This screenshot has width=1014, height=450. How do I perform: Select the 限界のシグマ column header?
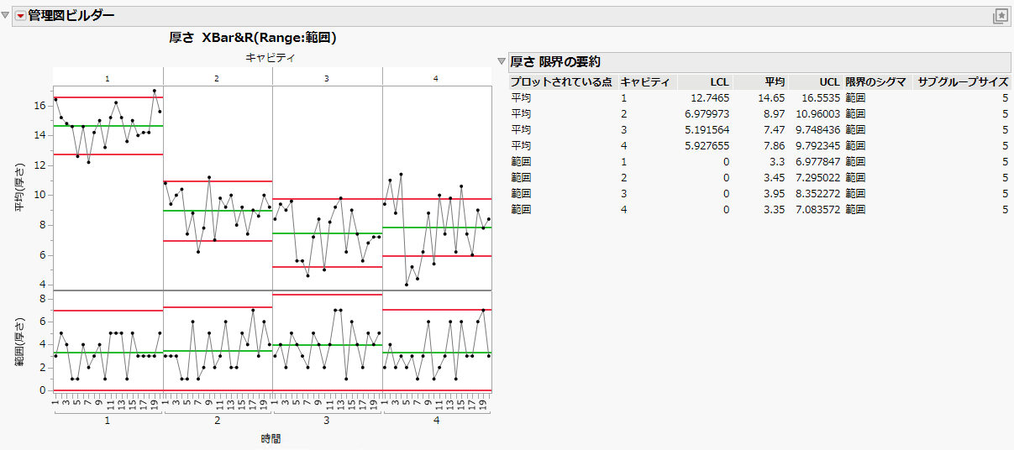(x=875, y=81)
